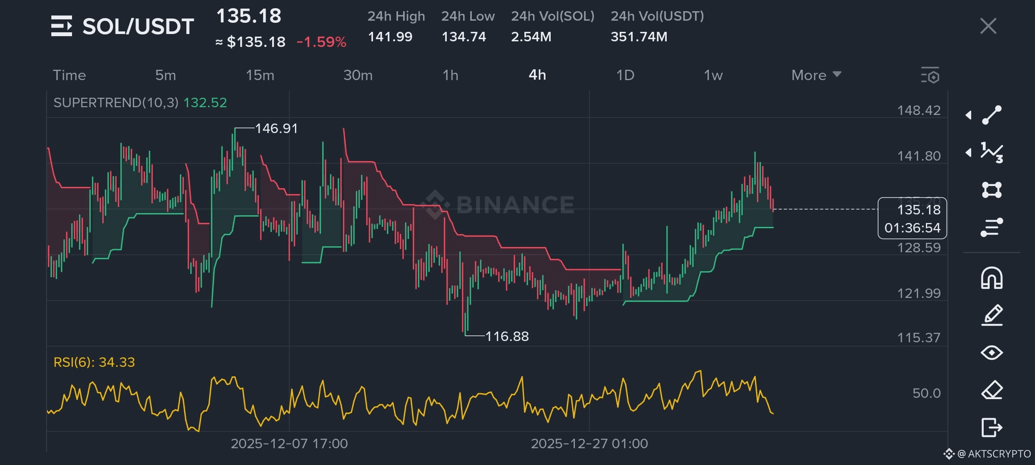Tap the 24h Vol(SOL) value 2.54M

point(531,37)
